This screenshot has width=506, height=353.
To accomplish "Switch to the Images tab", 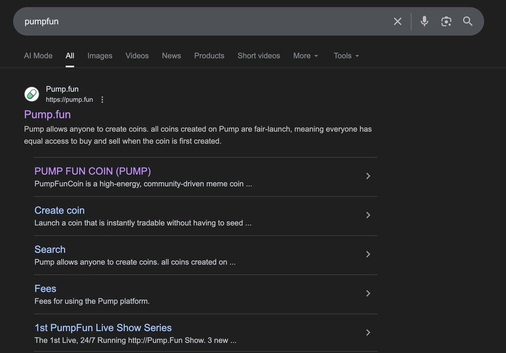I will pyautogui.click(x=100, y=56).
